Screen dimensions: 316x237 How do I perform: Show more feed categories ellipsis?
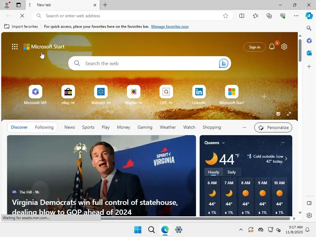click(244, 127)
